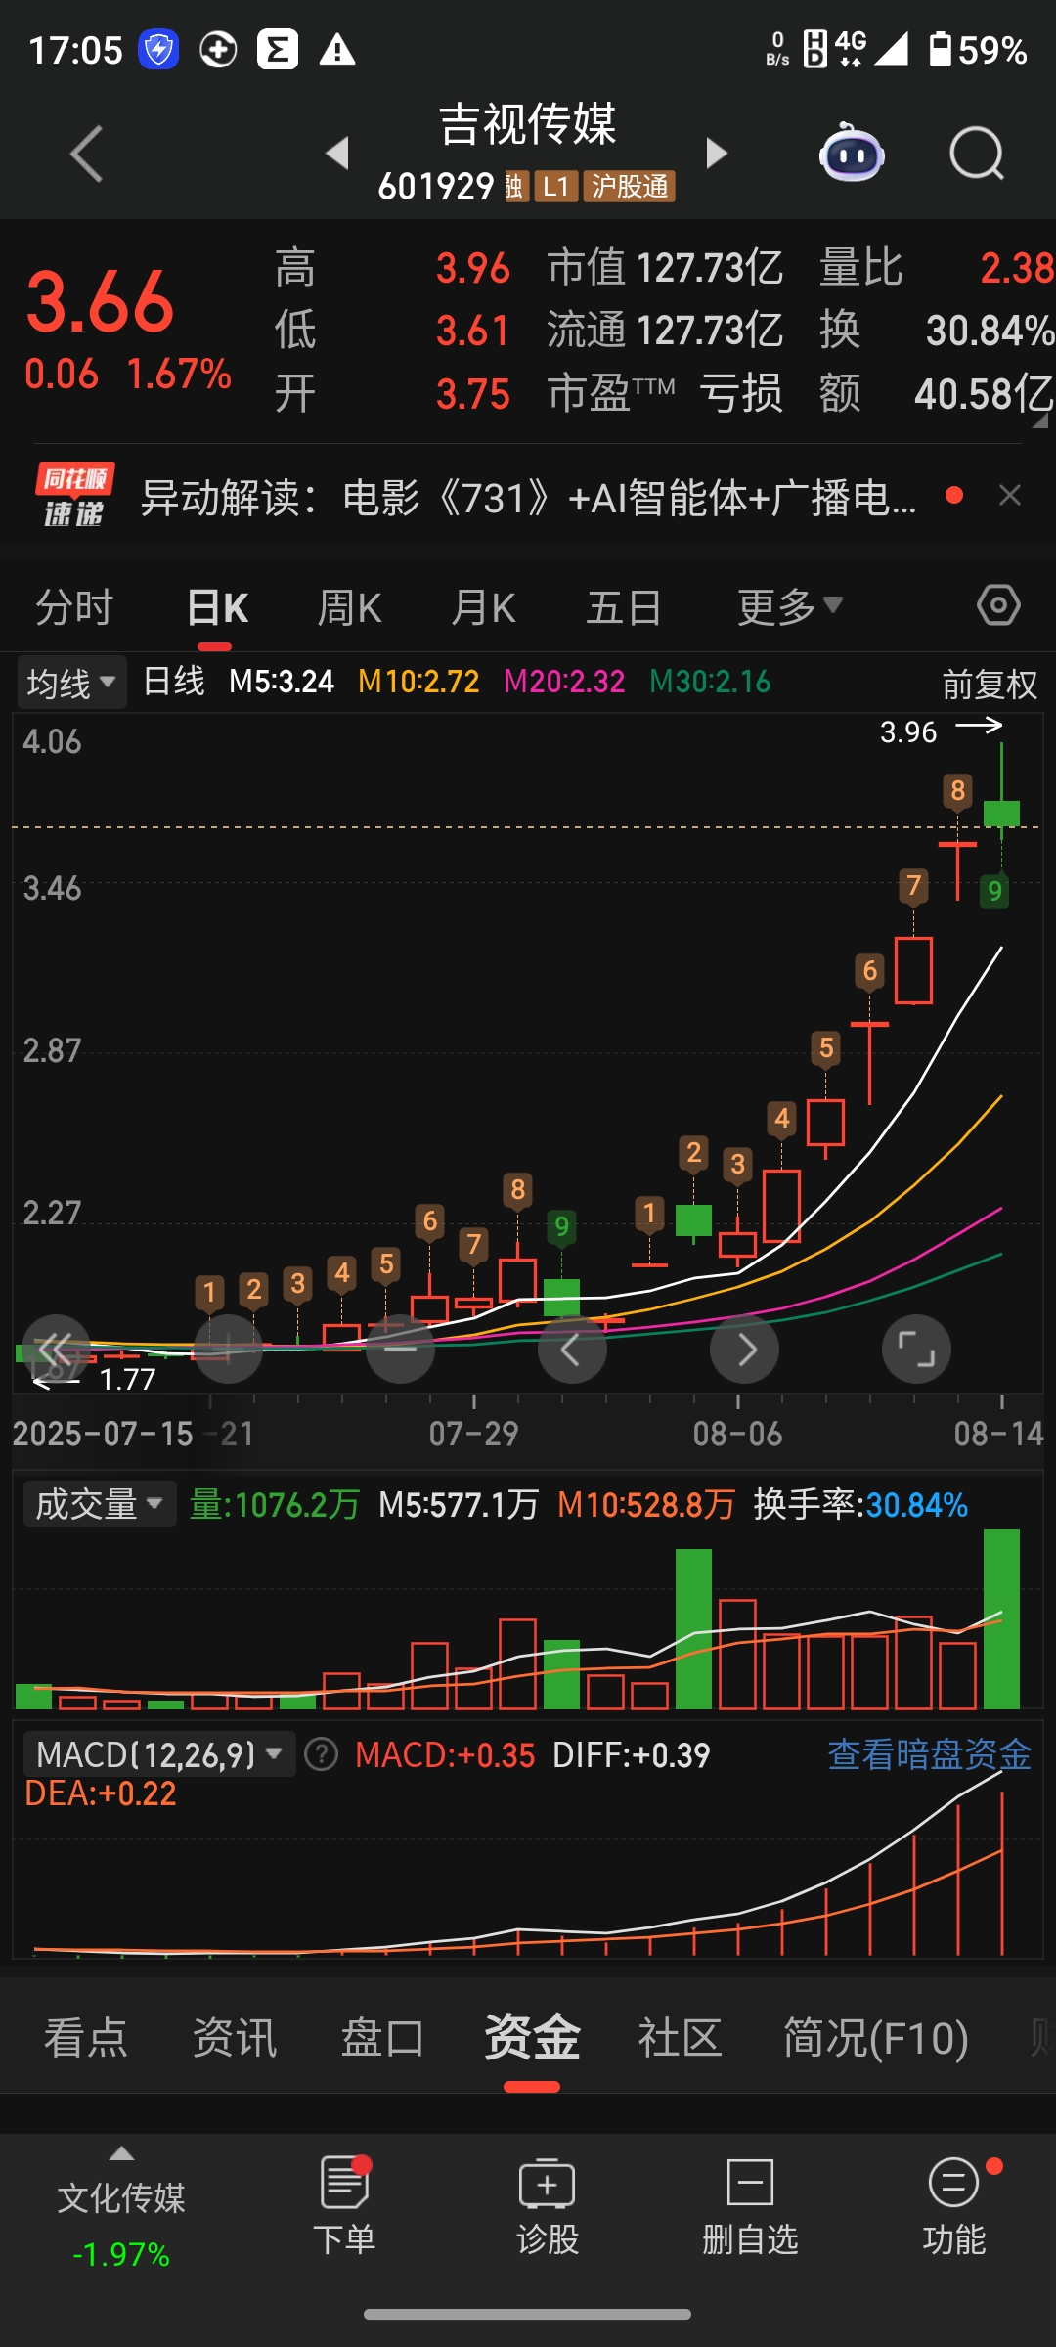This screenshot has width=1056, height=2347.
Task: Open the 更多 period dropdown
Action: 790,606
